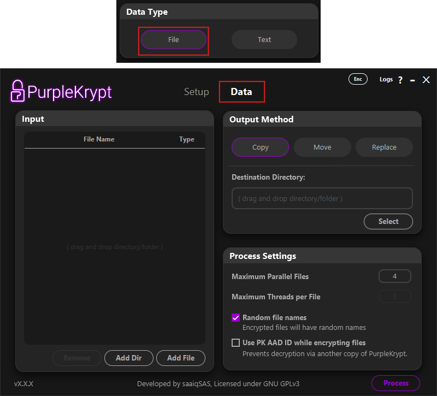Choose Move output method
The width and height of the screenshot is (437, 396).
[322, 147]
